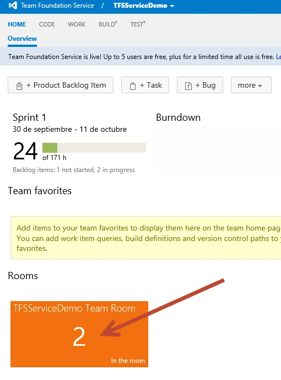Switch to the CODE tab

point(47,24)
